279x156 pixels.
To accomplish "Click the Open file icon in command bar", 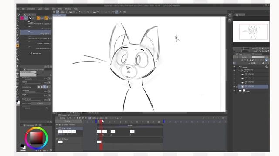I will (71, 12).
